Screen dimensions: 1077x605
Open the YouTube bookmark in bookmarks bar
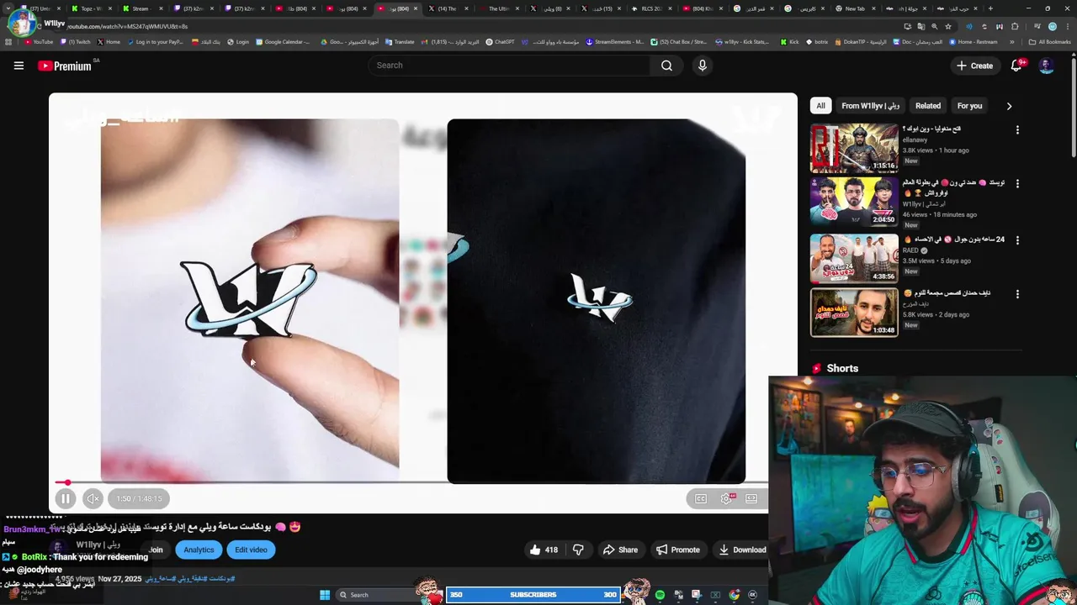[38, 42]
